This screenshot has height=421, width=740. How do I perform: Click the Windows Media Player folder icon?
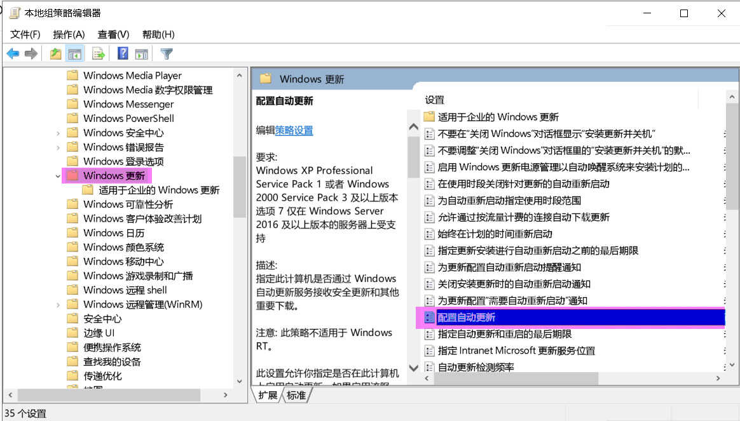point(72,76)
